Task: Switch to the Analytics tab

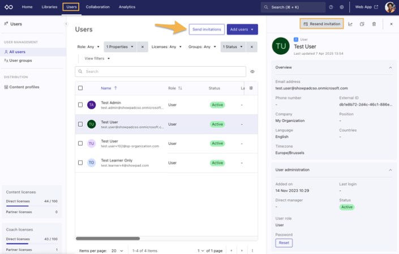Action: [x=127, y=7]
